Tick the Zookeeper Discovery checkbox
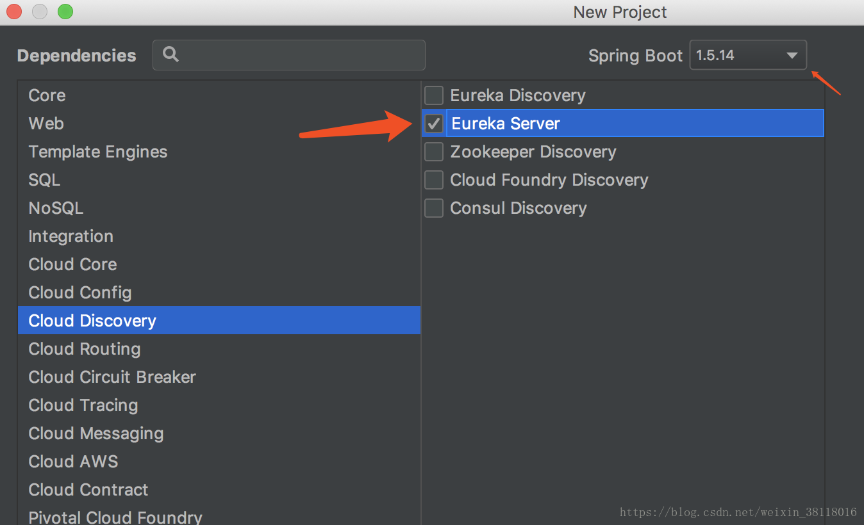864x525 pixels. 434,152
